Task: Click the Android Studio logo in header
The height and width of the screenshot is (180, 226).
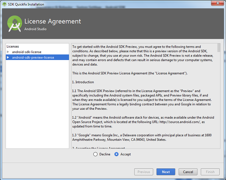Action: pos(15,24)
